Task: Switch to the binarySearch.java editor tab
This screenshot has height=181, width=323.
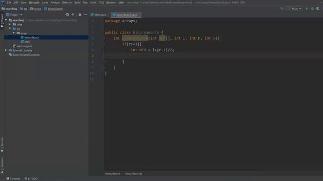Action: tap(127, 15)
